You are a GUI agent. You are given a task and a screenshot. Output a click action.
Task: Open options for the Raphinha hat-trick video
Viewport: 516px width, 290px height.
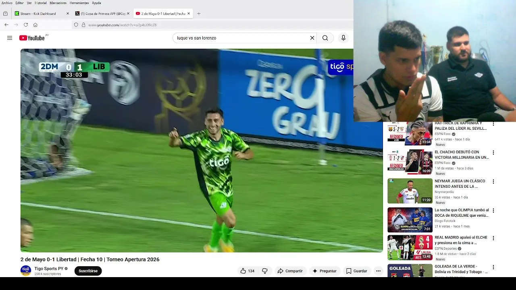[x=493, y=124]
